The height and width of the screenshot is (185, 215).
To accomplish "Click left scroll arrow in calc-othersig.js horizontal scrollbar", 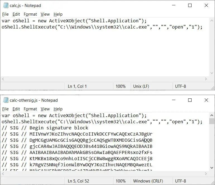I will (x=3, y=174).
